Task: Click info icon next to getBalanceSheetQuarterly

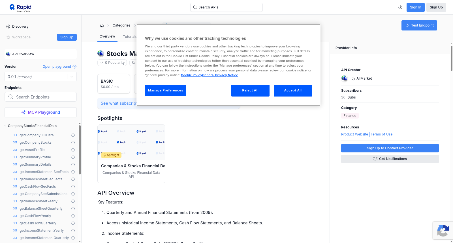Action: [x=73, y=209]
